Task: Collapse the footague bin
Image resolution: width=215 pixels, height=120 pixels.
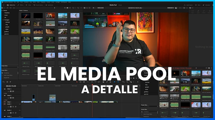Action: click(x=3, y=20)
